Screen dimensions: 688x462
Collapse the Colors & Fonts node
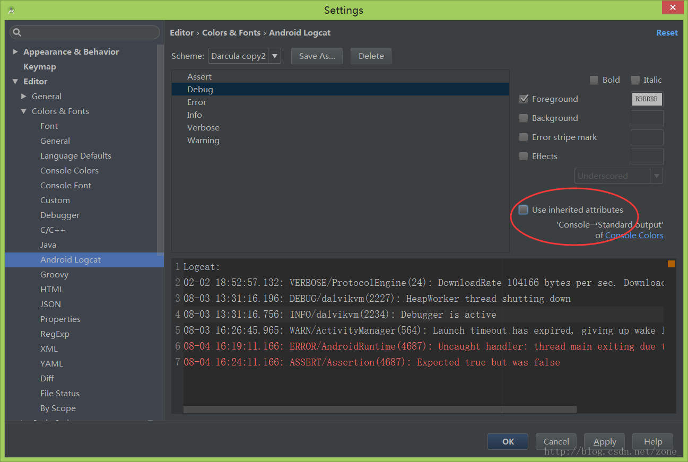(x=24, y=111)
